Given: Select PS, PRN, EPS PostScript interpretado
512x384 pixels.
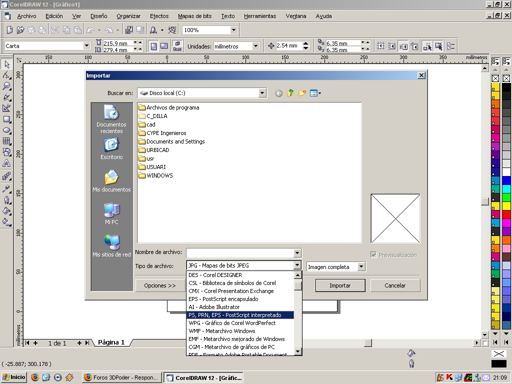Looking at the screenshot, I should pos(240,315).
